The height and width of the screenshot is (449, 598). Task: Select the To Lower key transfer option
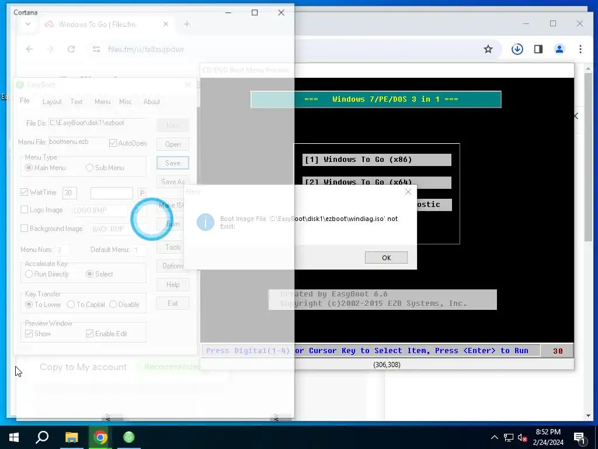(29, 304)
